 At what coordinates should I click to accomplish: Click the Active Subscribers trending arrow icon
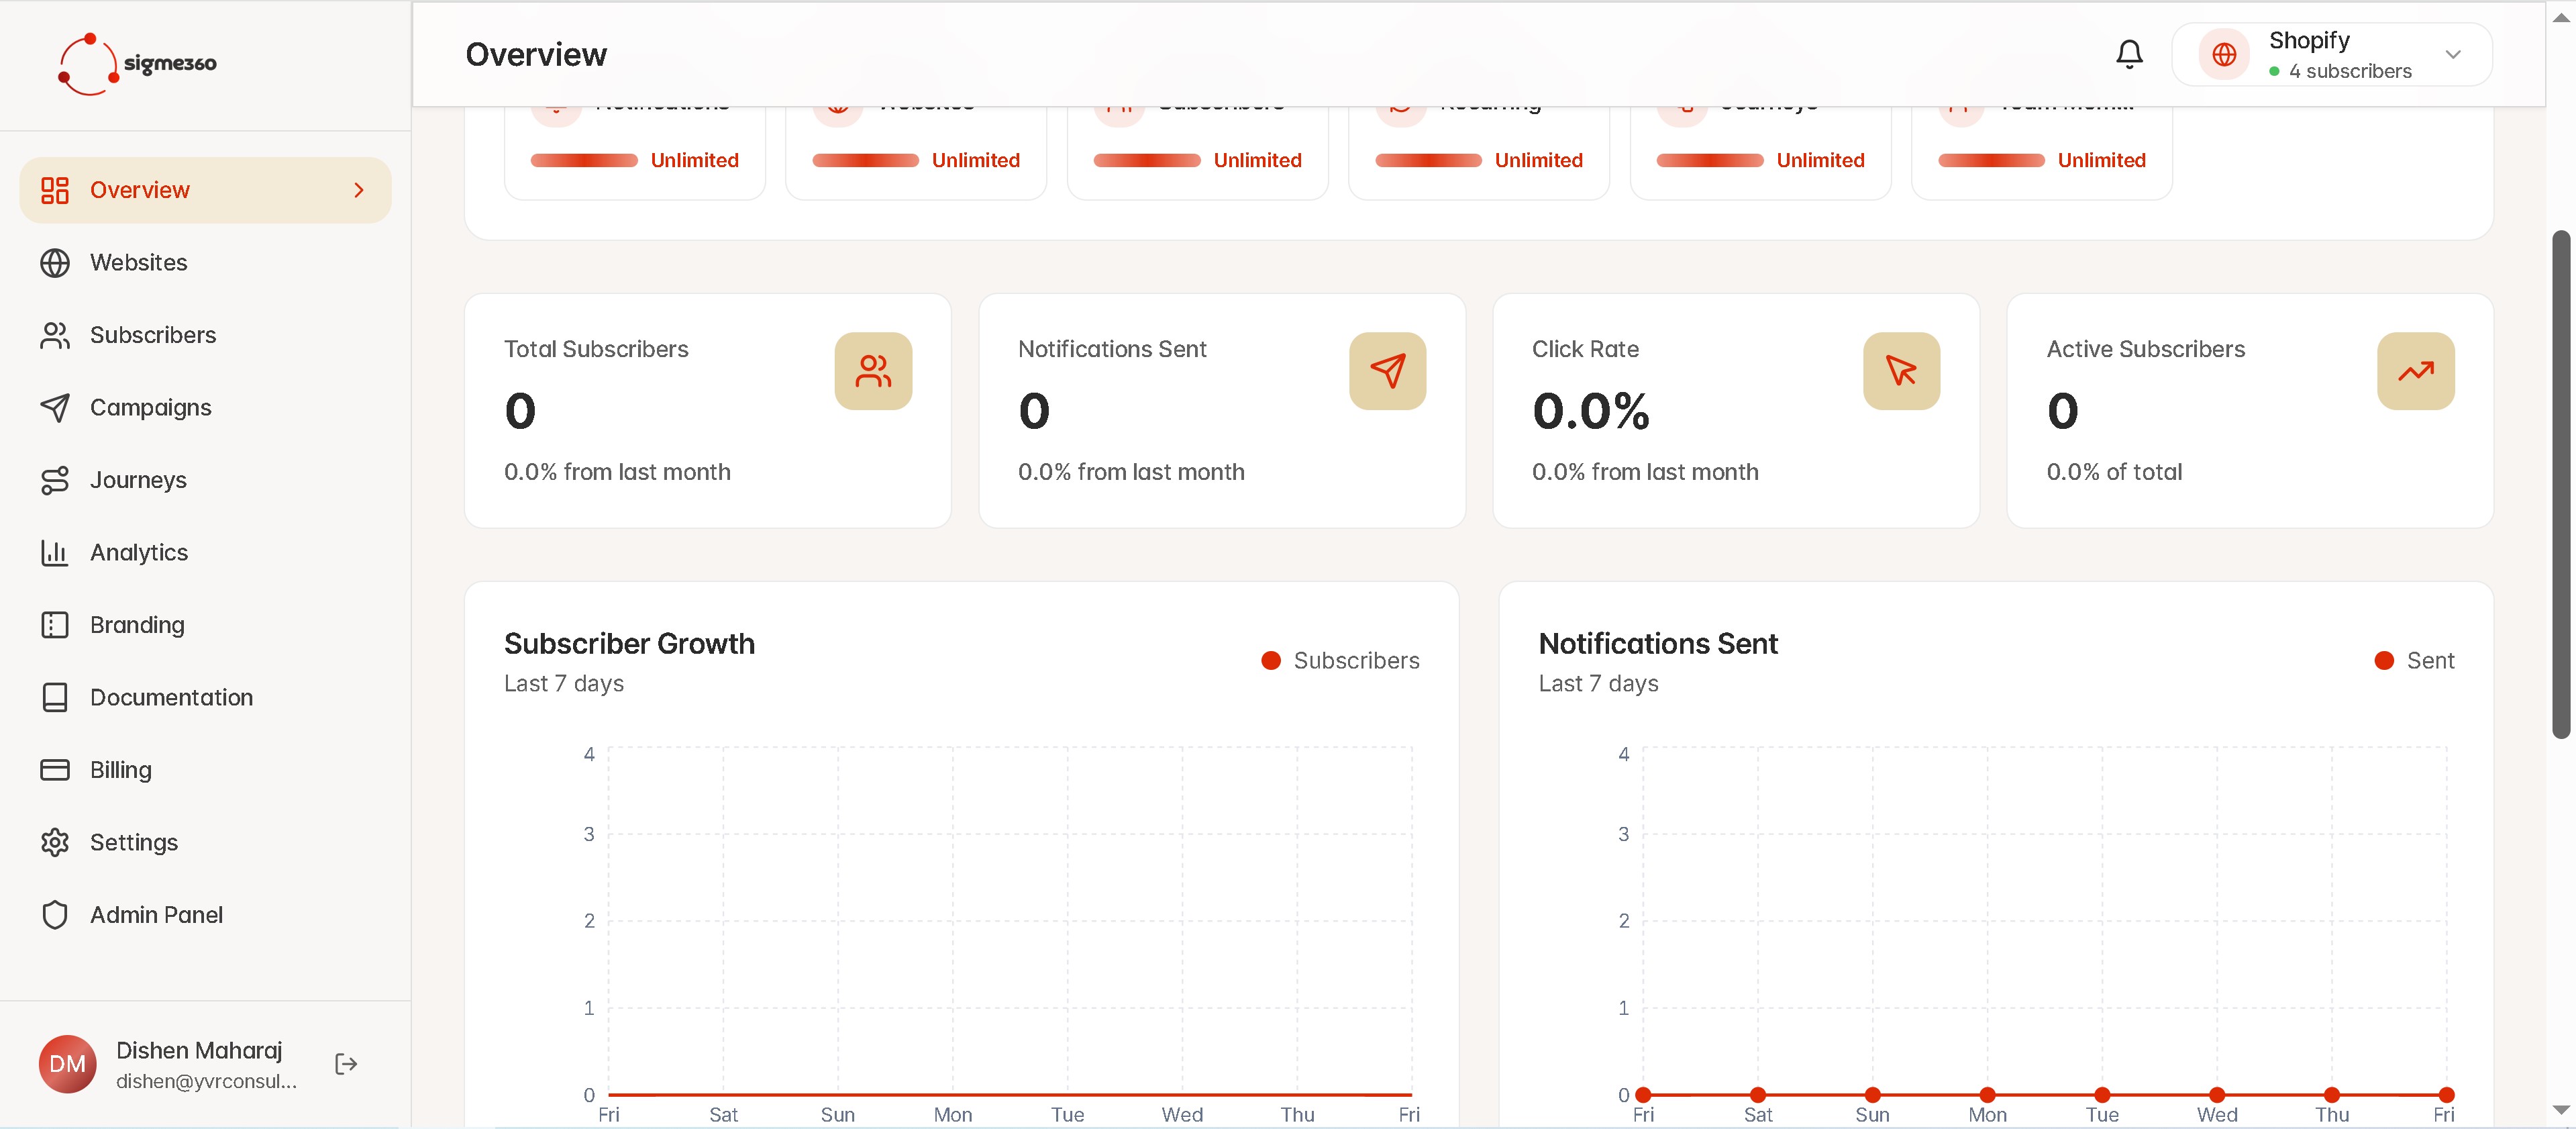[2415, 371]
